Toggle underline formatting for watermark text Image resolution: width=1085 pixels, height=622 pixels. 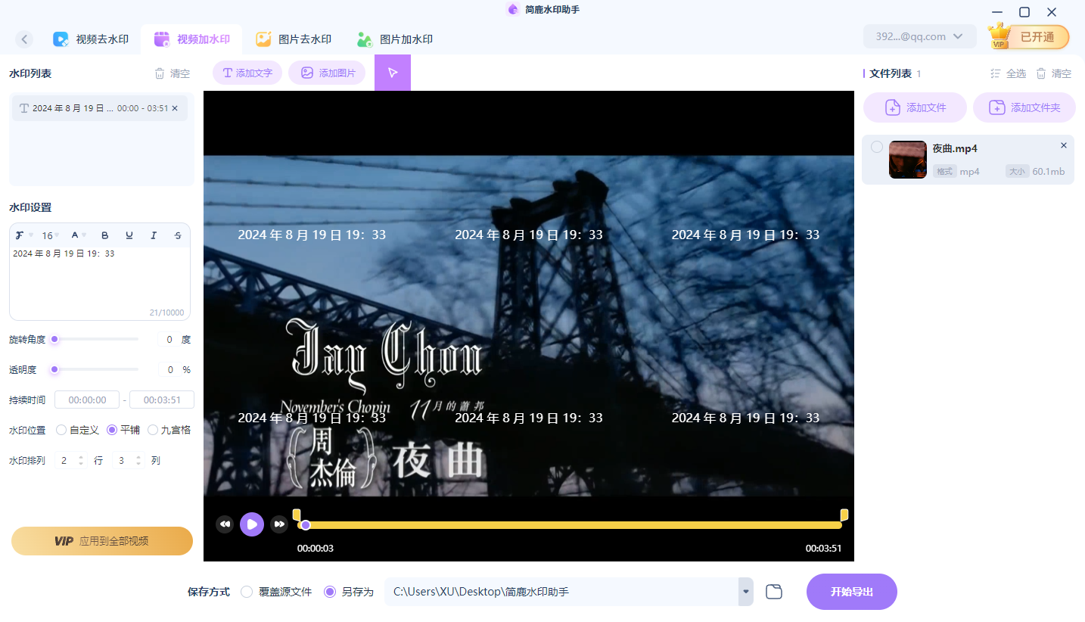click(x=129, y=235)
